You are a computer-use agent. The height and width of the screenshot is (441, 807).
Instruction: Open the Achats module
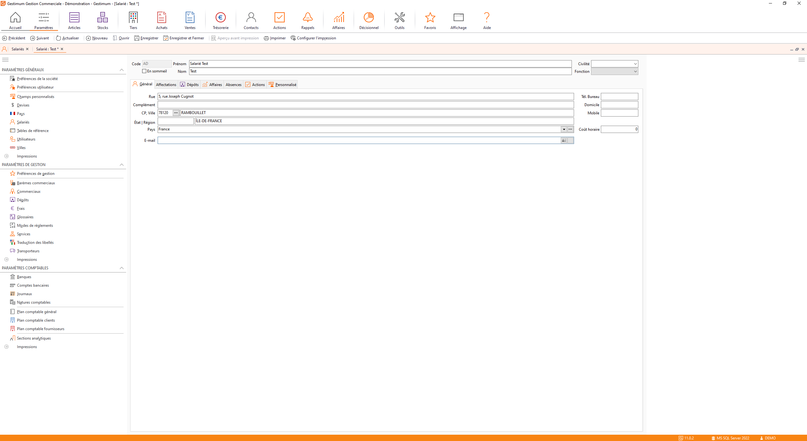point(162,21)
